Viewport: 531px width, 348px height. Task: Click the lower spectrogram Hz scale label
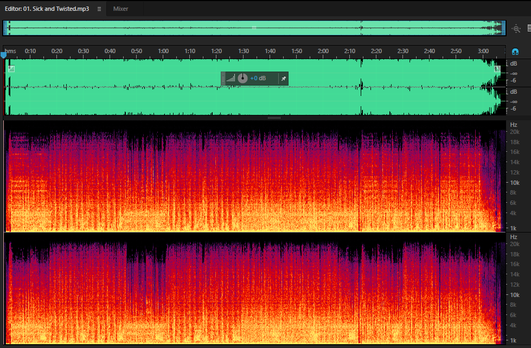(514, 237)
